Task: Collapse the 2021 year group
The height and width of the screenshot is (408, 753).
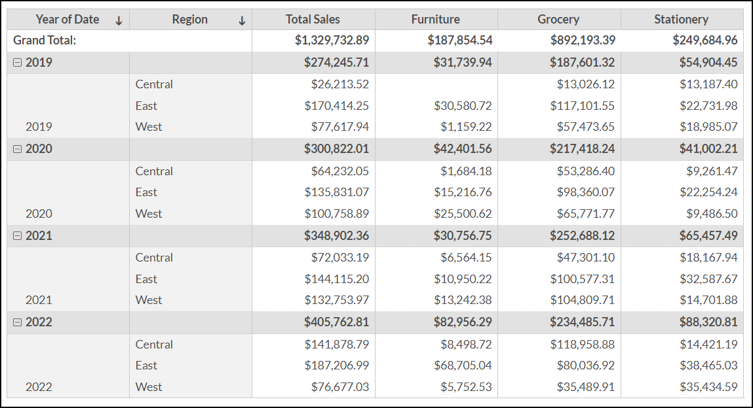Action: (x=18, y=236)
